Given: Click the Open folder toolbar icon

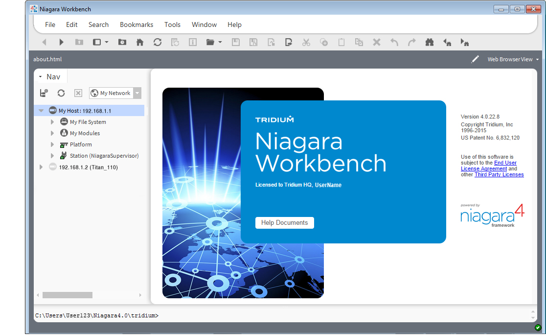Looking at the screenshot, I should (x=210, y=42).
